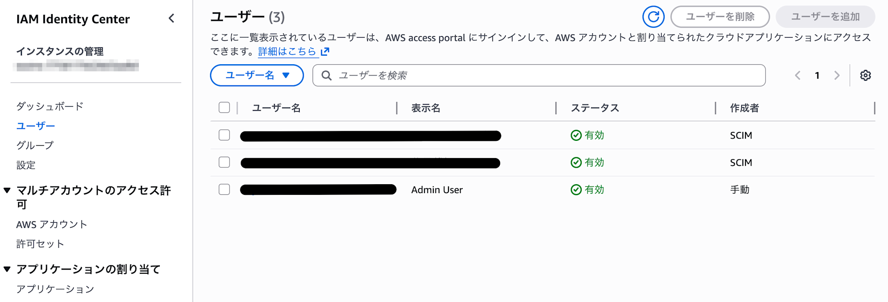Check the second SCIM user row checkbox
This screenshot has height=302, width=888.
(224, 162)
